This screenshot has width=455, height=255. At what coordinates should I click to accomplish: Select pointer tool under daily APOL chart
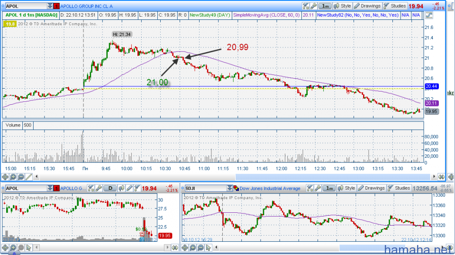click(29, 248)
